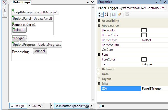Click the cancel button in UpdateProgress
The width and height of the screenshot is (168, 110).
point(40,51)
